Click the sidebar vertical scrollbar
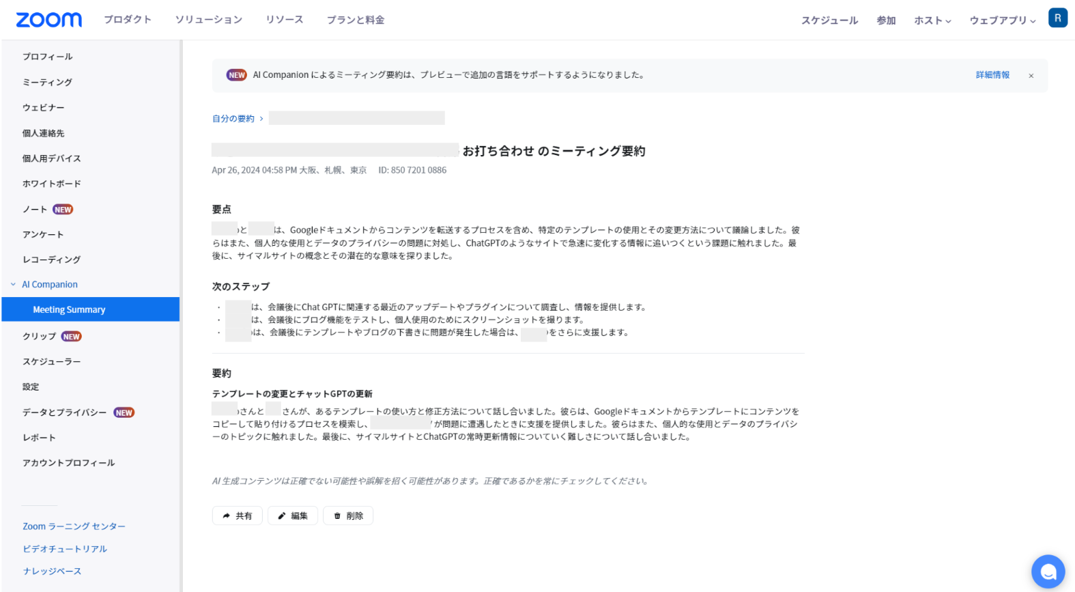Viewport: 1075px width, 592px height. tap(181, 314)
